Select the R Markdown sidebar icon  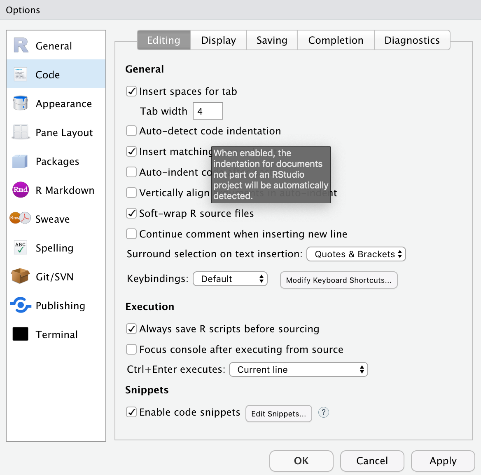point(20,190)
